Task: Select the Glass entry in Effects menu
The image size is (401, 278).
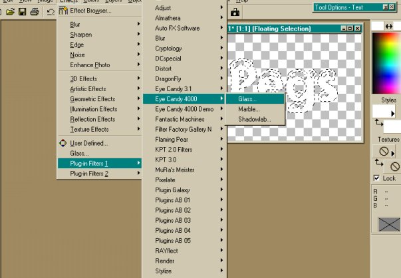Action: coord(100,154)
